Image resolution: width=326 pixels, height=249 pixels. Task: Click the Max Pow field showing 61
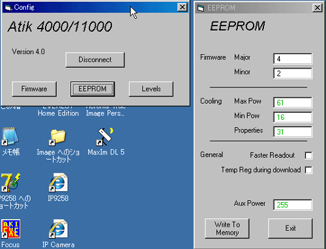pyautogui.click(x=293, y=102)
